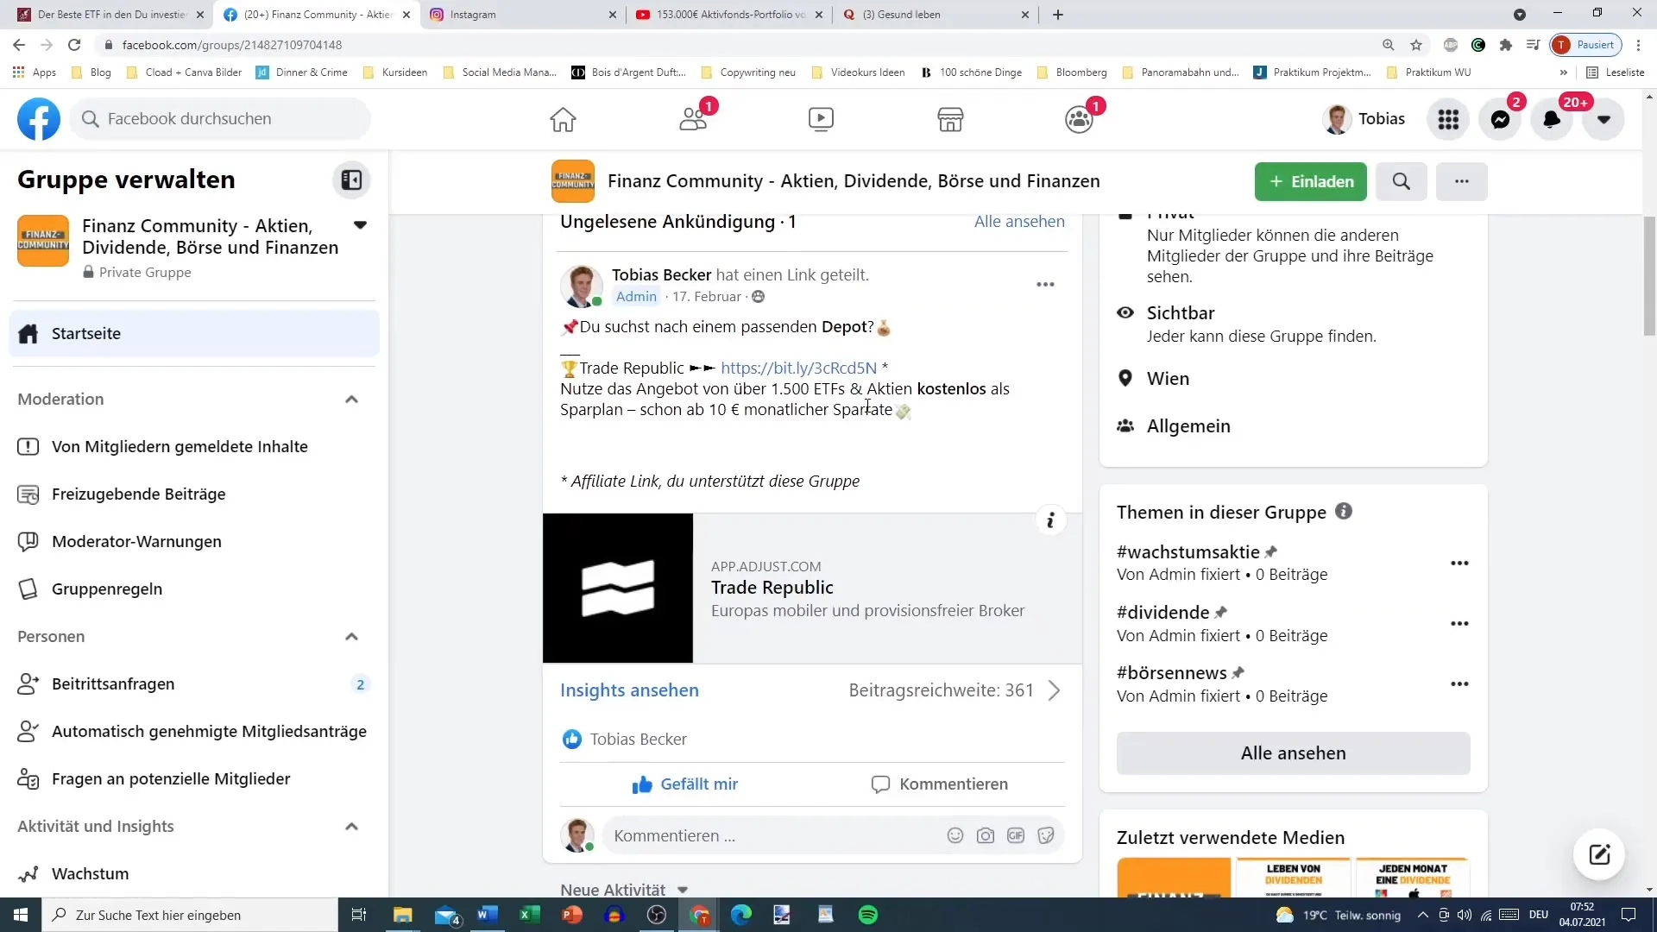Screen dimensions: 1657x932
Task: Click Alle ansehen button under topics
Action: click(1293, 753)
